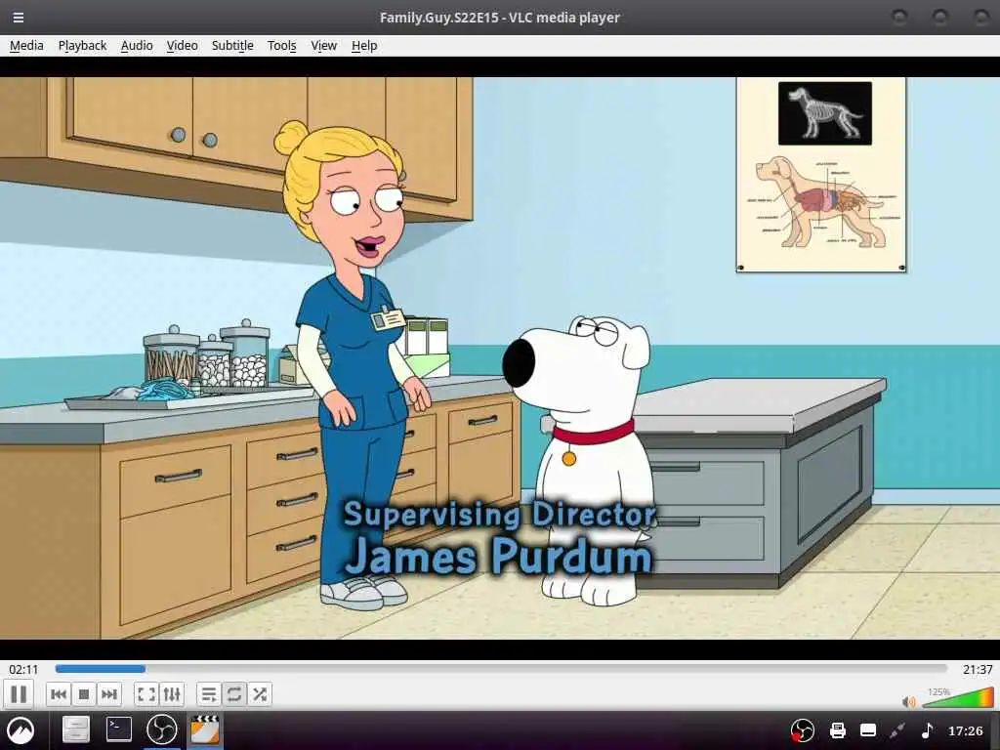This screenshot has width=1000, height=750.
Task: Open the Subtitle menu
Action: coord(232,45)
